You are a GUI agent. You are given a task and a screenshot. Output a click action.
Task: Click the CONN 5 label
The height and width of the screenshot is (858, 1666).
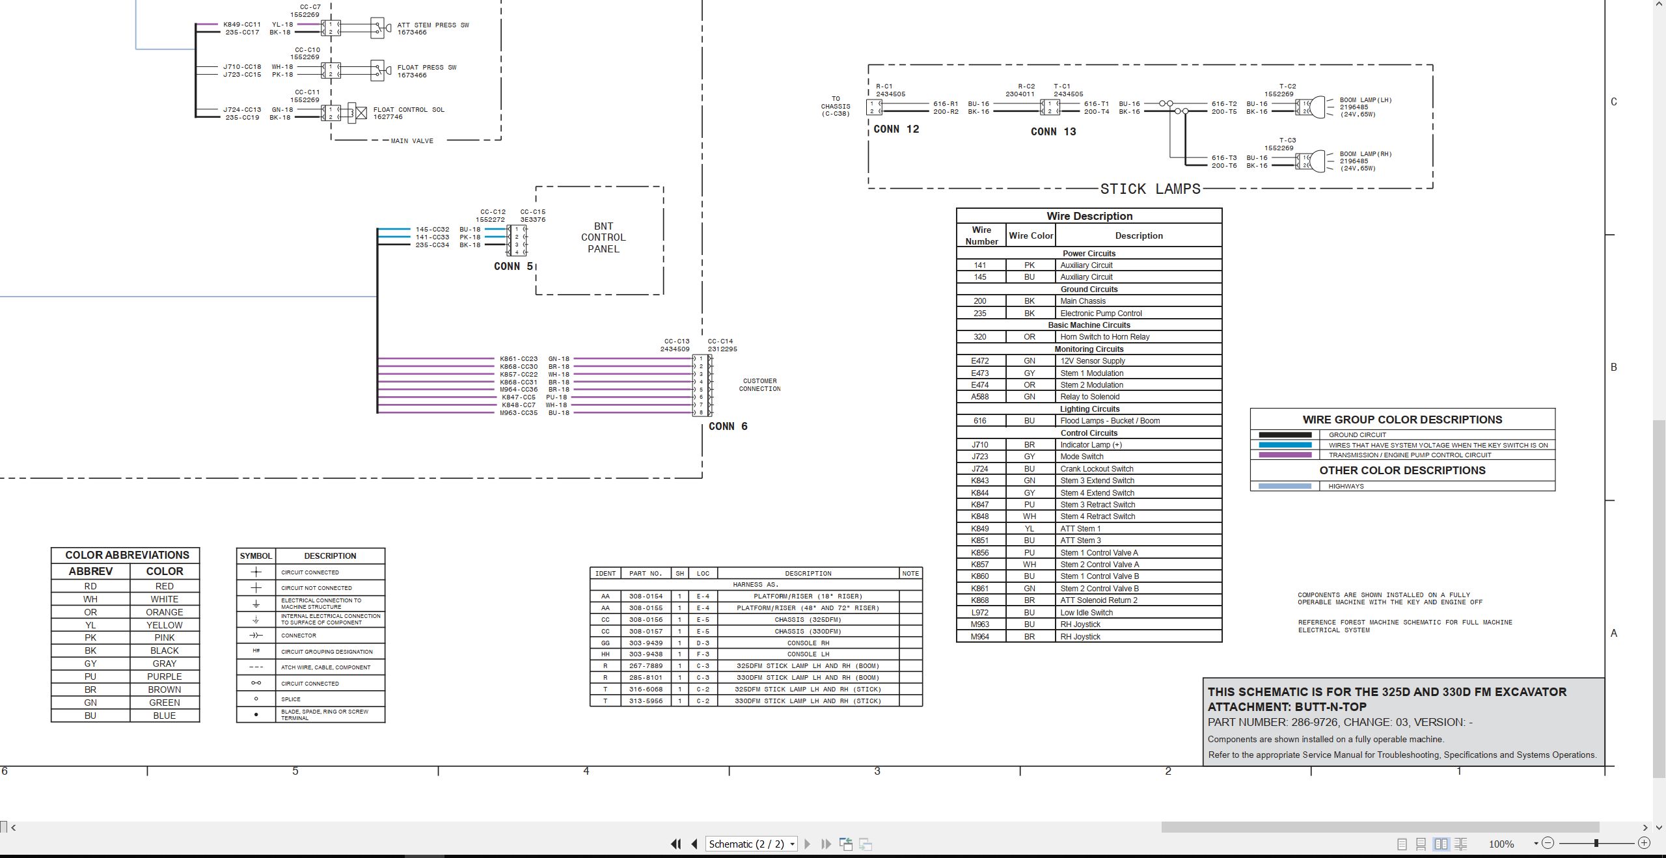[x=513, y=266]
